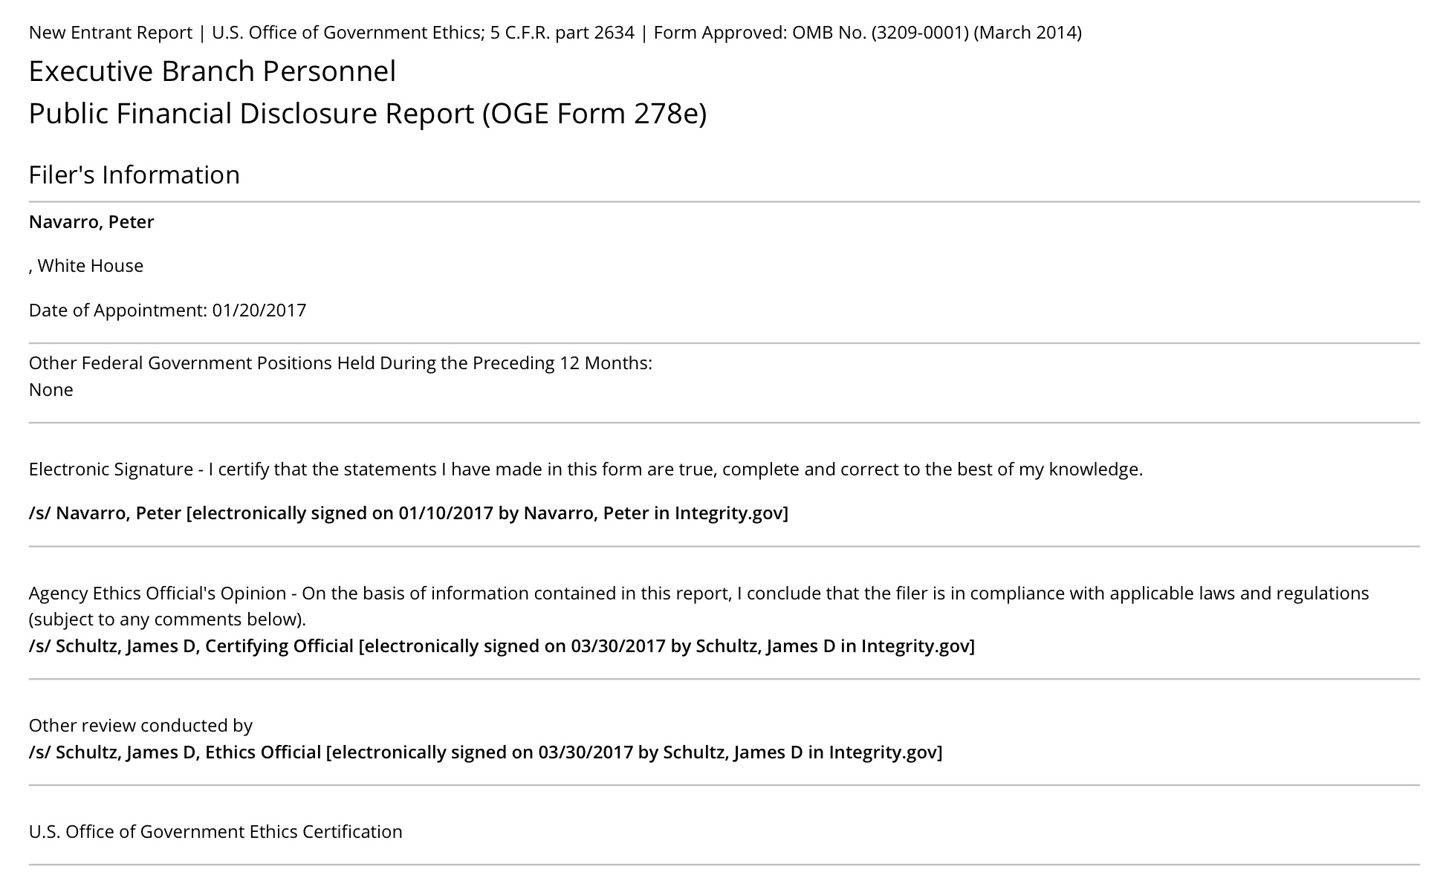
Task: Click the Date of Appointment line
Action: click(x=167, y=310)
